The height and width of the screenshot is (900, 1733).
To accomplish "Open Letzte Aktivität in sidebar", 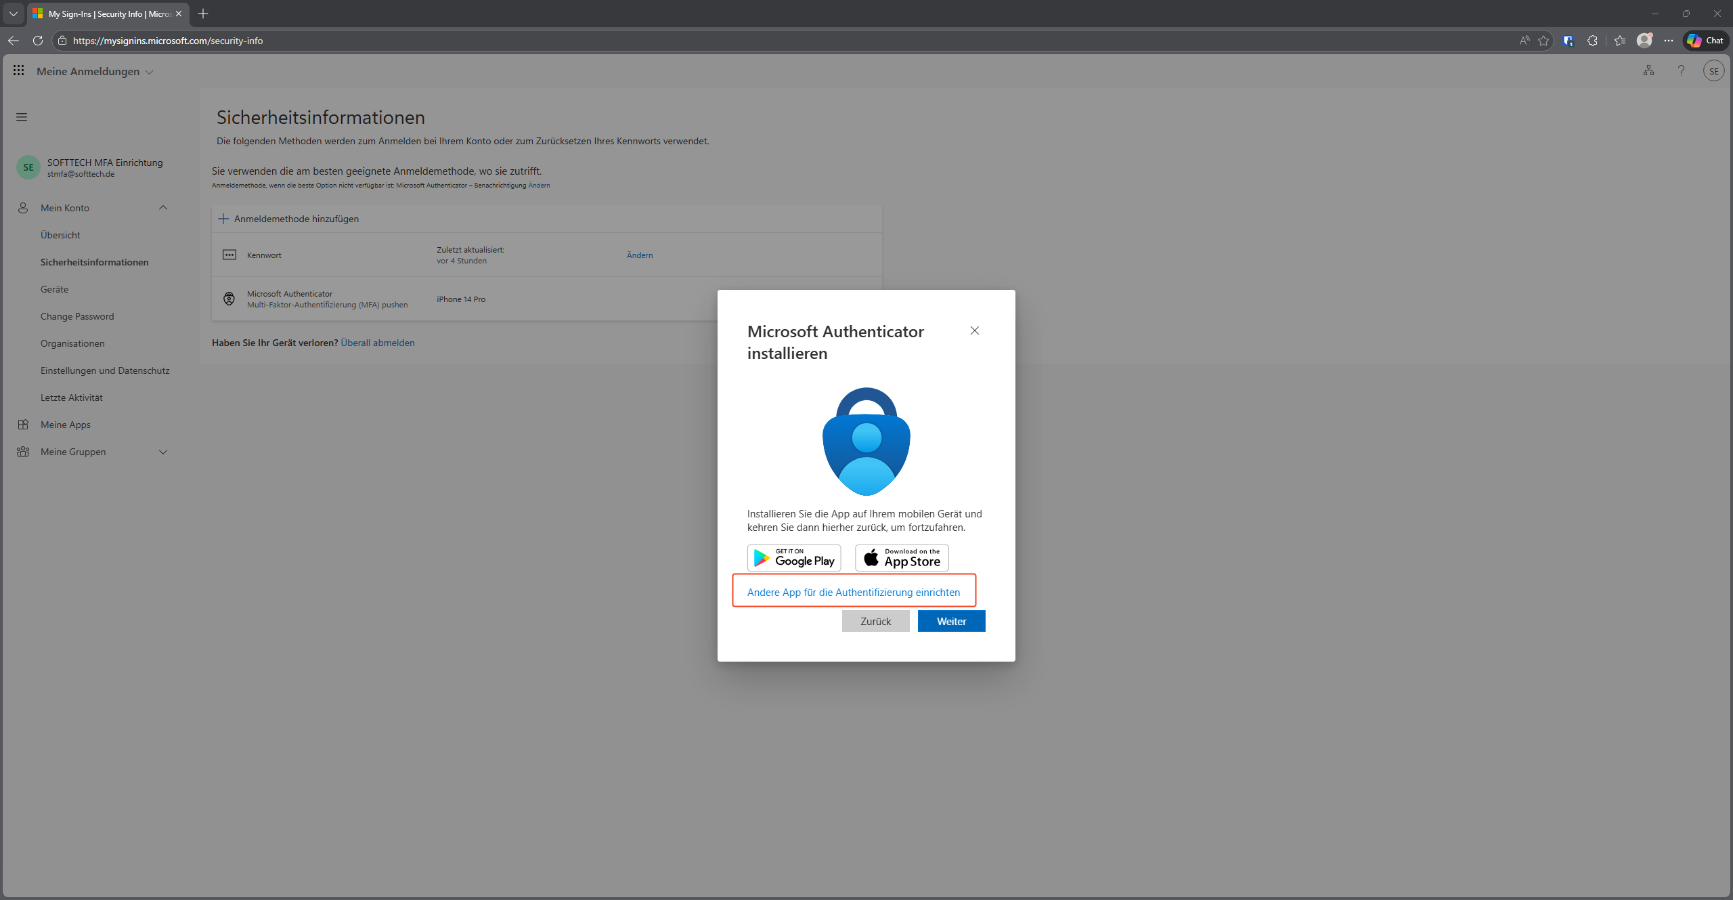I will pyautogui.click(x=72, y=398).
